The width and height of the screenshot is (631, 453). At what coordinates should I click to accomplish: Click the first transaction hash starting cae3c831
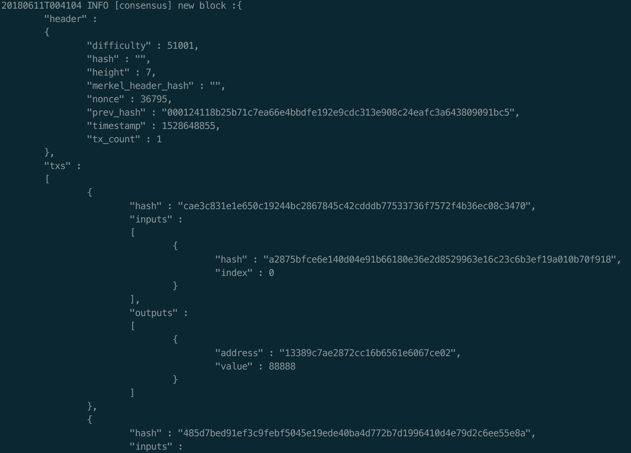click(354, 206)
